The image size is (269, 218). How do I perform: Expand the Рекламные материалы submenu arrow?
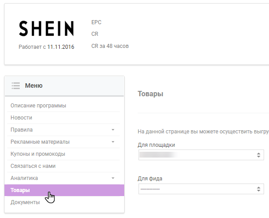[x=113, y=142]
